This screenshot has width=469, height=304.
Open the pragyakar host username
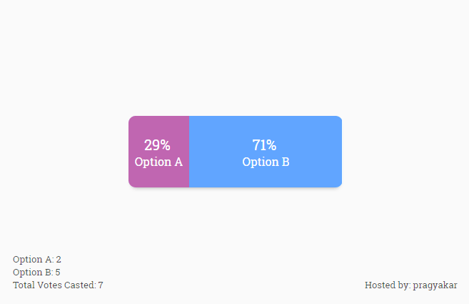pyautogui.click(x=435, y=285)
